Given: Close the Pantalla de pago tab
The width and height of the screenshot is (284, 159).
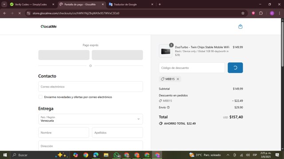Looking at the screenshot, I should point(103,4).
